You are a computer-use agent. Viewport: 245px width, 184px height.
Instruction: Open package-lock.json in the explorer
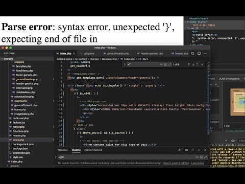coord(23,144)
